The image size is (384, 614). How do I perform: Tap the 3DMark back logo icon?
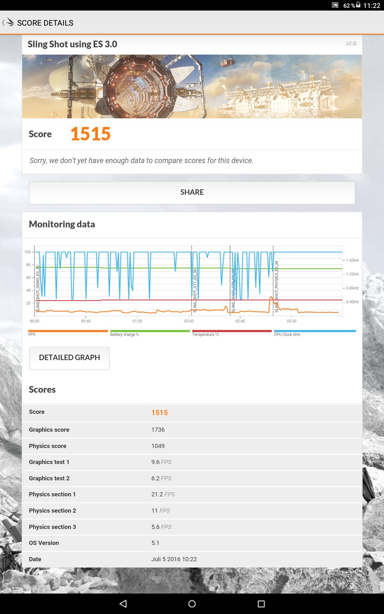pos(8,22)
